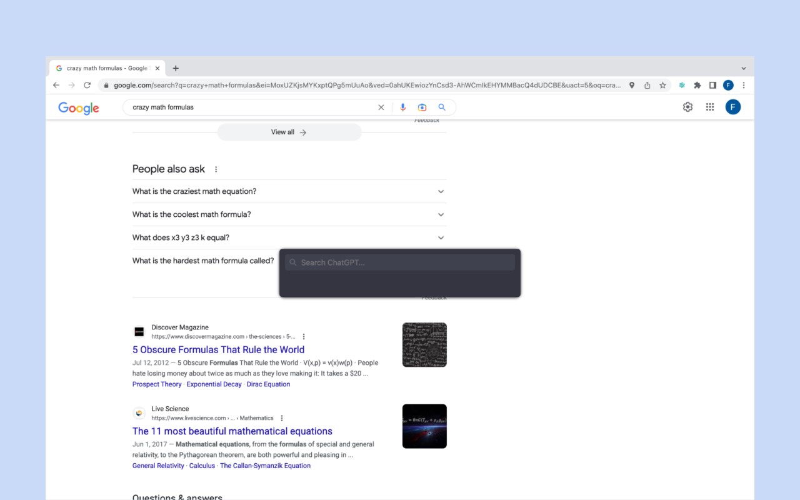Click the browser forward arrow
Image resolution: width=800 pixels, height=500 pixels.
coord(71,85)
